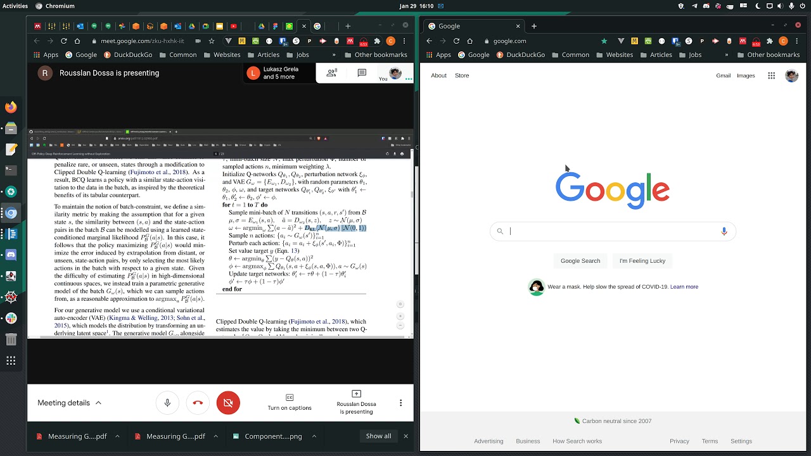
Task: Reload the Google page
Action: [456, 41]
